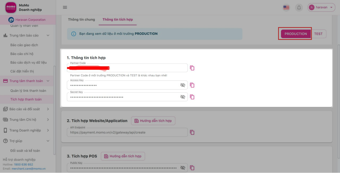Click the Quản lý nhân viên item

[x=24, y=26]
